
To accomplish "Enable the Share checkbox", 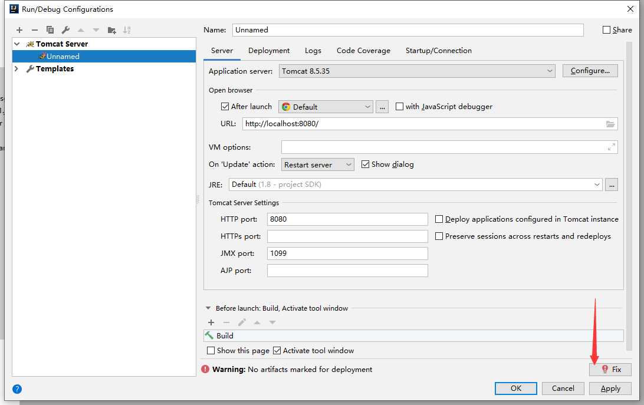I will coord(606,30).
